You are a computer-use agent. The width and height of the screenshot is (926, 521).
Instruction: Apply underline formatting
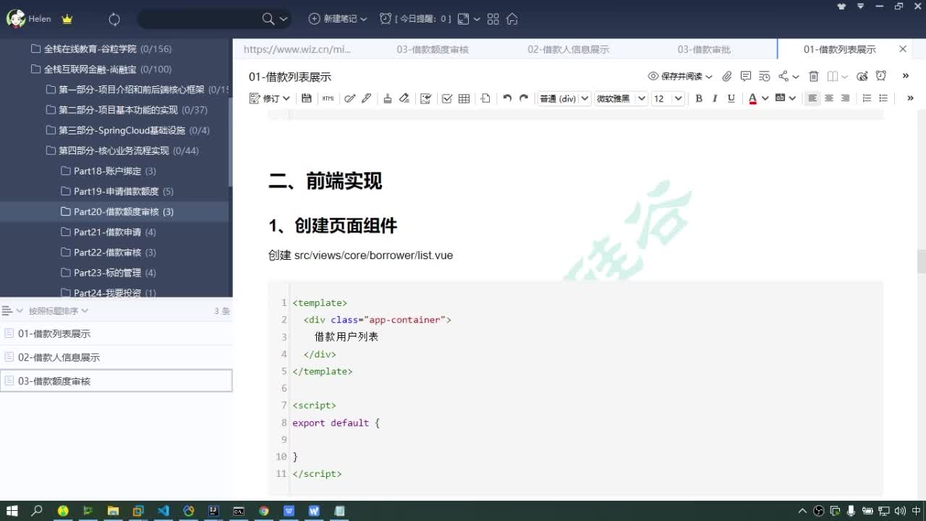(731, 98)
